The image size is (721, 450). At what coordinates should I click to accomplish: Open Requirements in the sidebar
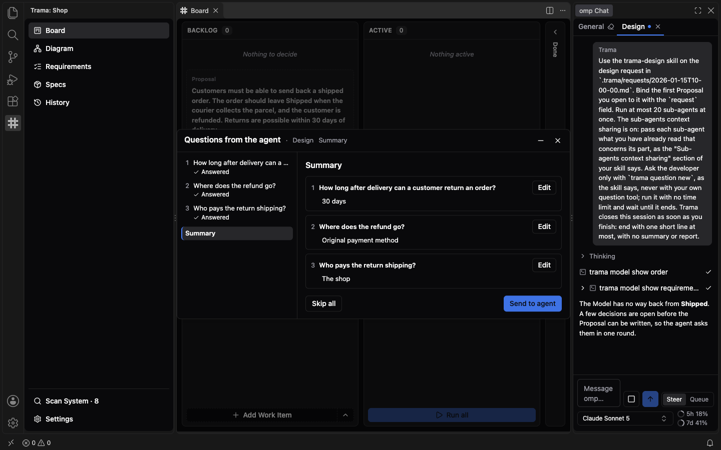(x=99, y=66)
